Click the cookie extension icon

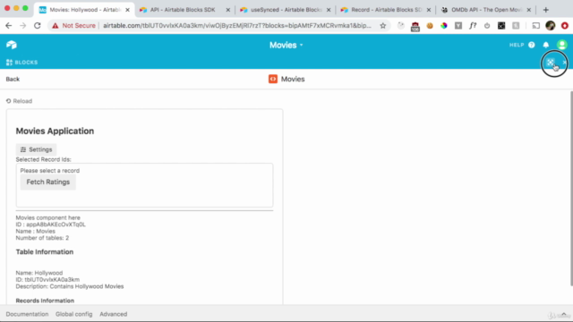430,26
